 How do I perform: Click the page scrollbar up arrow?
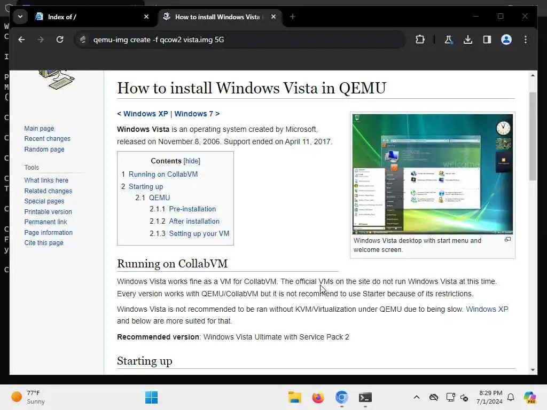[x=533, y=75]
